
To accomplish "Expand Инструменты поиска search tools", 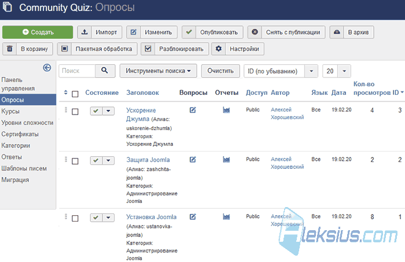I will (158, 71).
